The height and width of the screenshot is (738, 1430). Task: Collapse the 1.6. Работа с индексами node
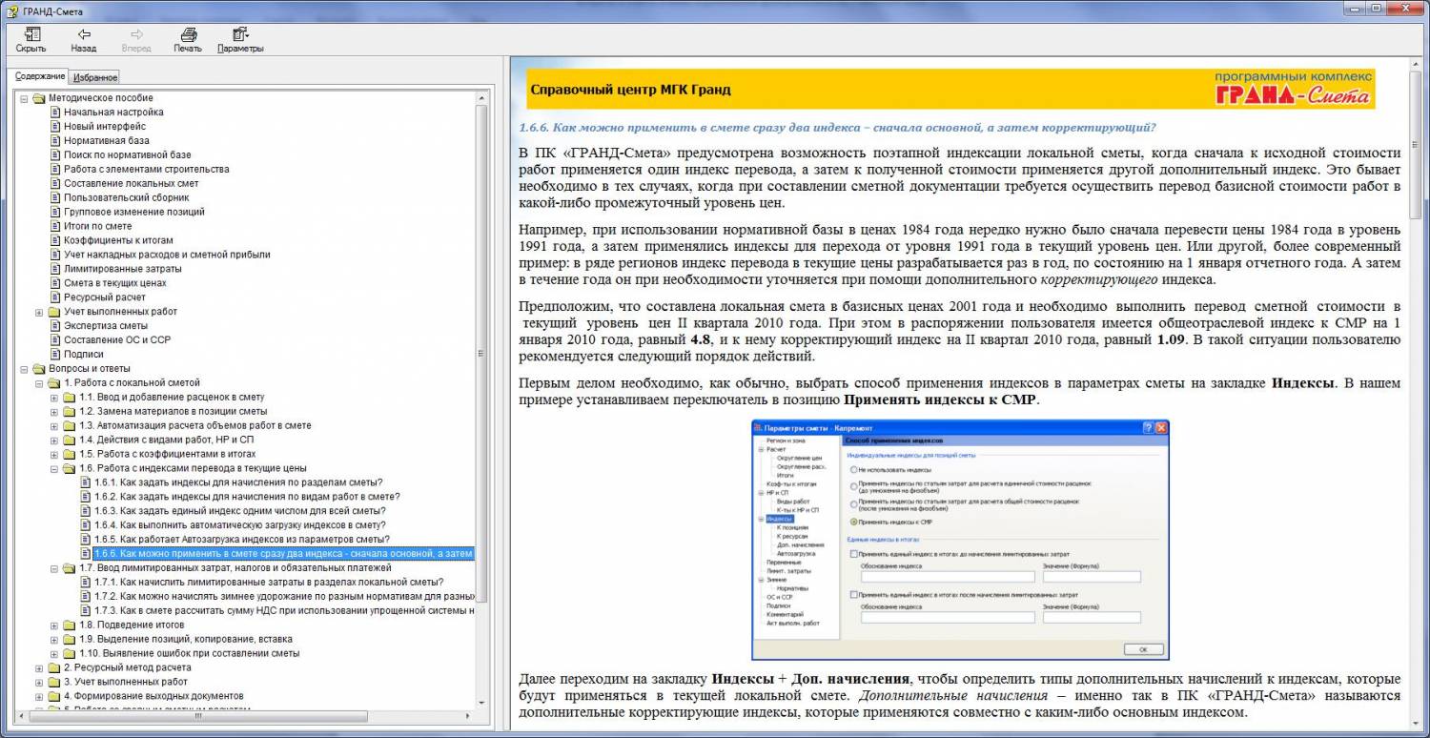tap(54, 468)
